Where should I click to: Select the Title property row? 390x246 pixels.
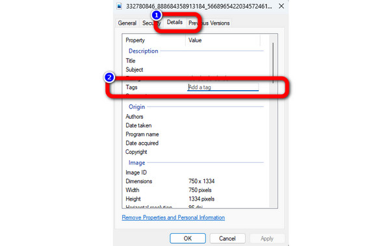(x=195, y=61)
